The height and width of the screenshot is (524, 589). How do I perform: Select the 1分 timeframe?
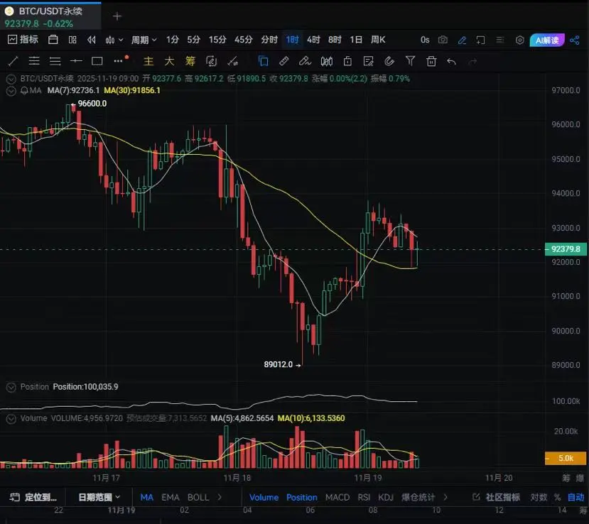(x=173, y=40)
